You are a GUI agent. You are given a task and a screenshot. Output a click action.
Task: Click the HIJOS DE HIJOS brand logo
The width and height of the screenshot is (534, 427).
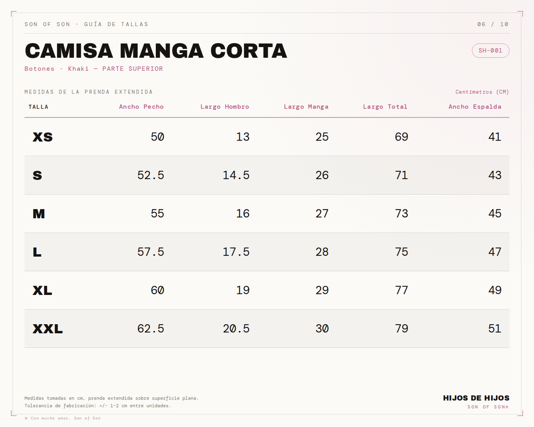click(476, 398)
